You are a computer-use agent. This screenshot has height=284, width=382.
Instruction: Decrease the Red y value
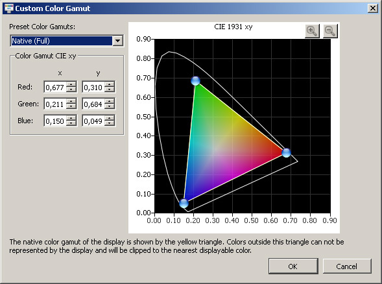[x=110, y=89]
